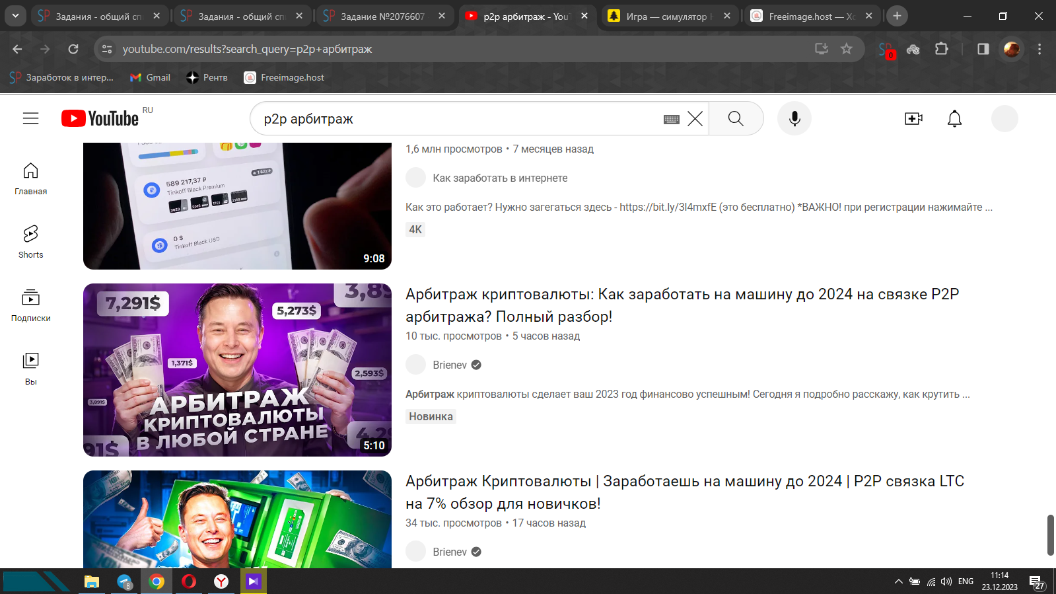Open the Рентв bookmark
Viewport: 1056px width, 594px height.
coord(207,77)
